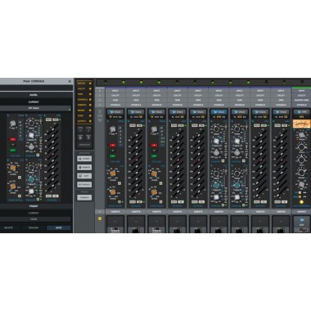311x311 pixels.
Task: Click the yellow square beside the inserts row
Action: pyautogui.click(x=100, y=219)
